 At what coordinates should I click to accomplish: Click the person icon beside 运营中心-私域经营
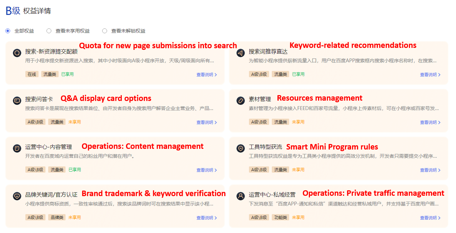click(241, 196)
